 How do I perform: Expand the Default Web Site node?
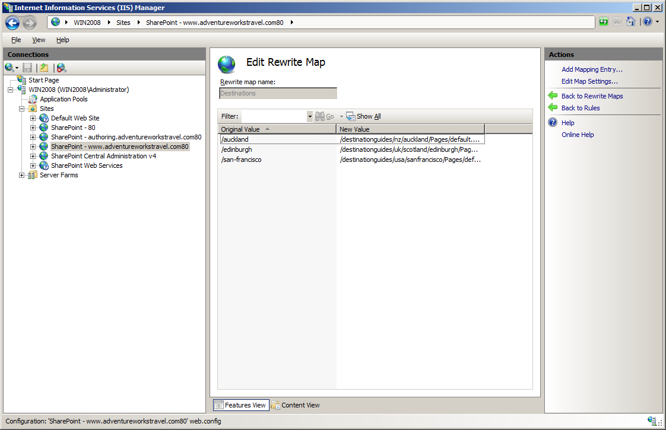tap(33, 118)
